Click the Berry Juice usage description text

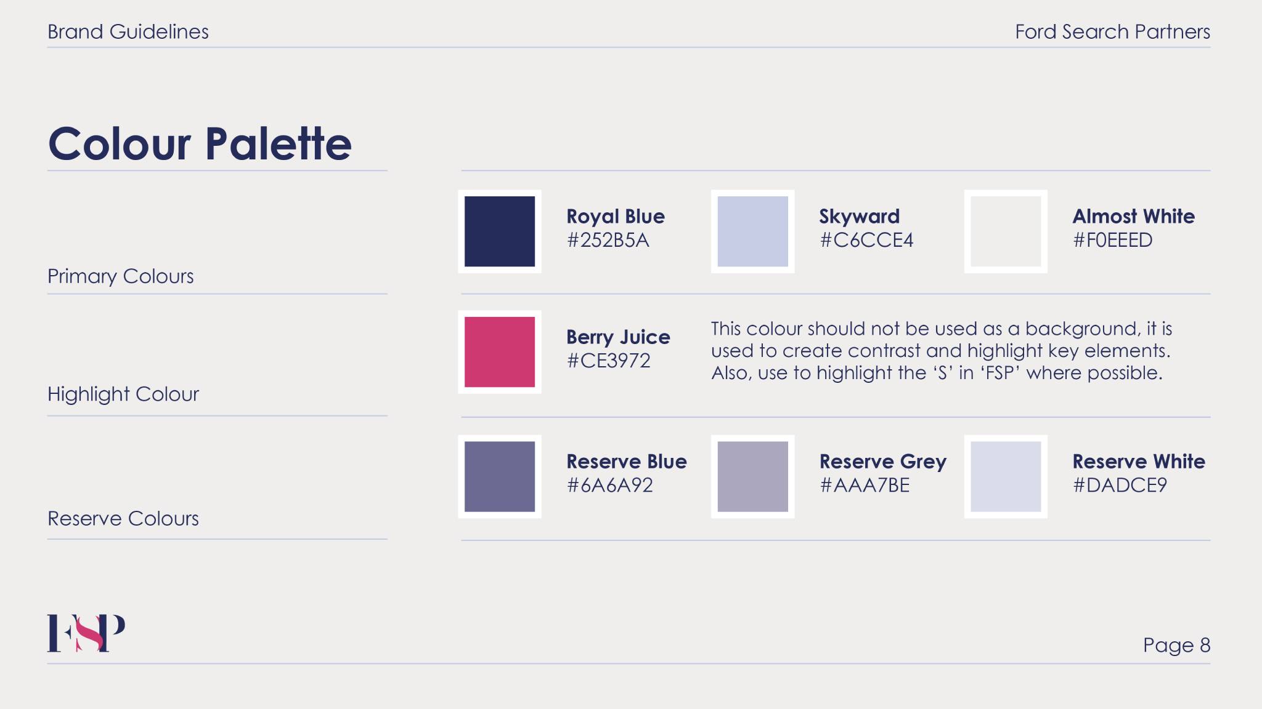click(942, 351)
